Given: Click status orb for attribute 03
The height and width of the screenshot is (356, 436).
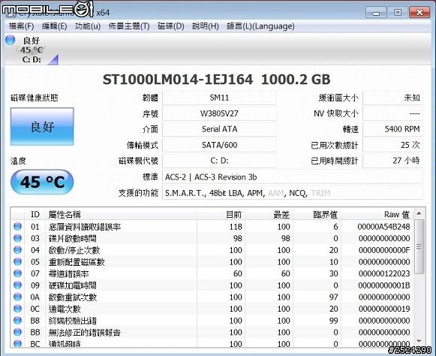Looking at the screenshot, I should 17,238.
